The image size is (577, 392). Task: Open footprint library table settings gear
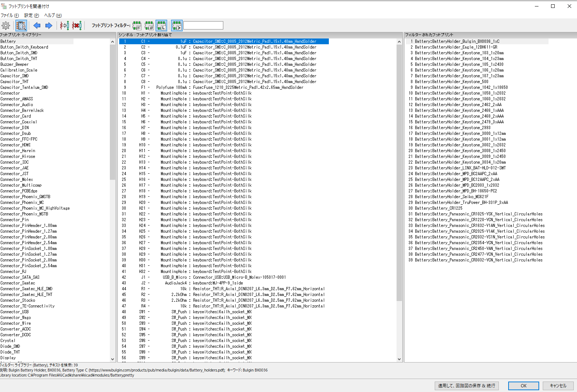[x=6, y=26]
